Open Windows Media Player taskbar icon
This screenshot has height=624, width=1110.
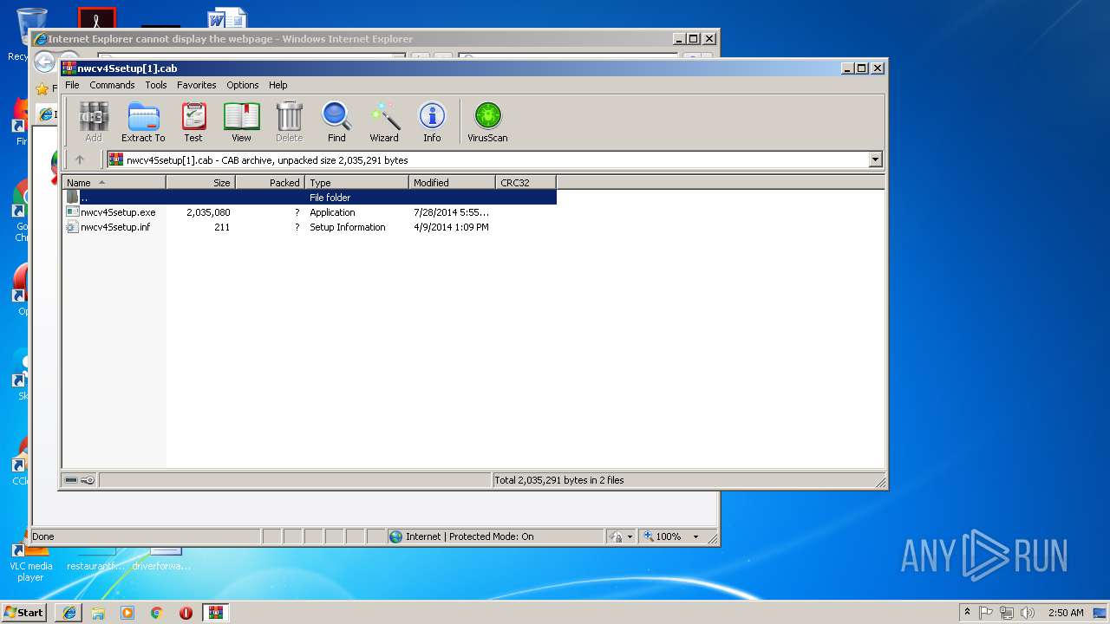(x=127, y=613)
